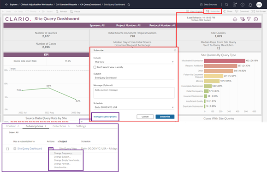Click the Subscribe toolbar icon
This screenshot has width=267, height=172.
[213, 12]
